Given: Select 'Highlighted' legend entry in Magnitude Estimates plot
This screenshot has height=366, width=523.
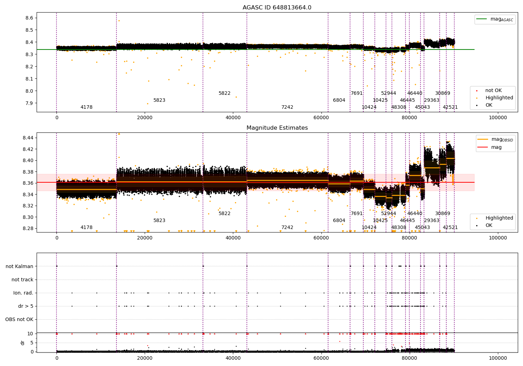Looking at the screenshot, I should [499, 218].
